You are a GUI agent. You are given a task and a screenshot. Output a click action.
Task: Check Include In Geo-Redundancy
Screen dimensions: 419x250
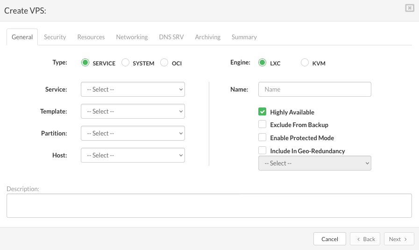[x=262, y=150]
